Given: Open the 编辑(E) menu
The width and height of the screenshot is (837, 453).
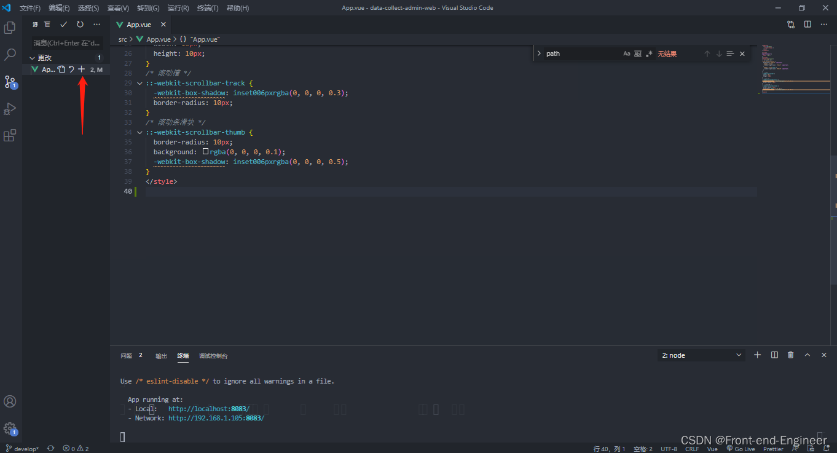Looking at the screenshot, I should [x=60, y=8].
